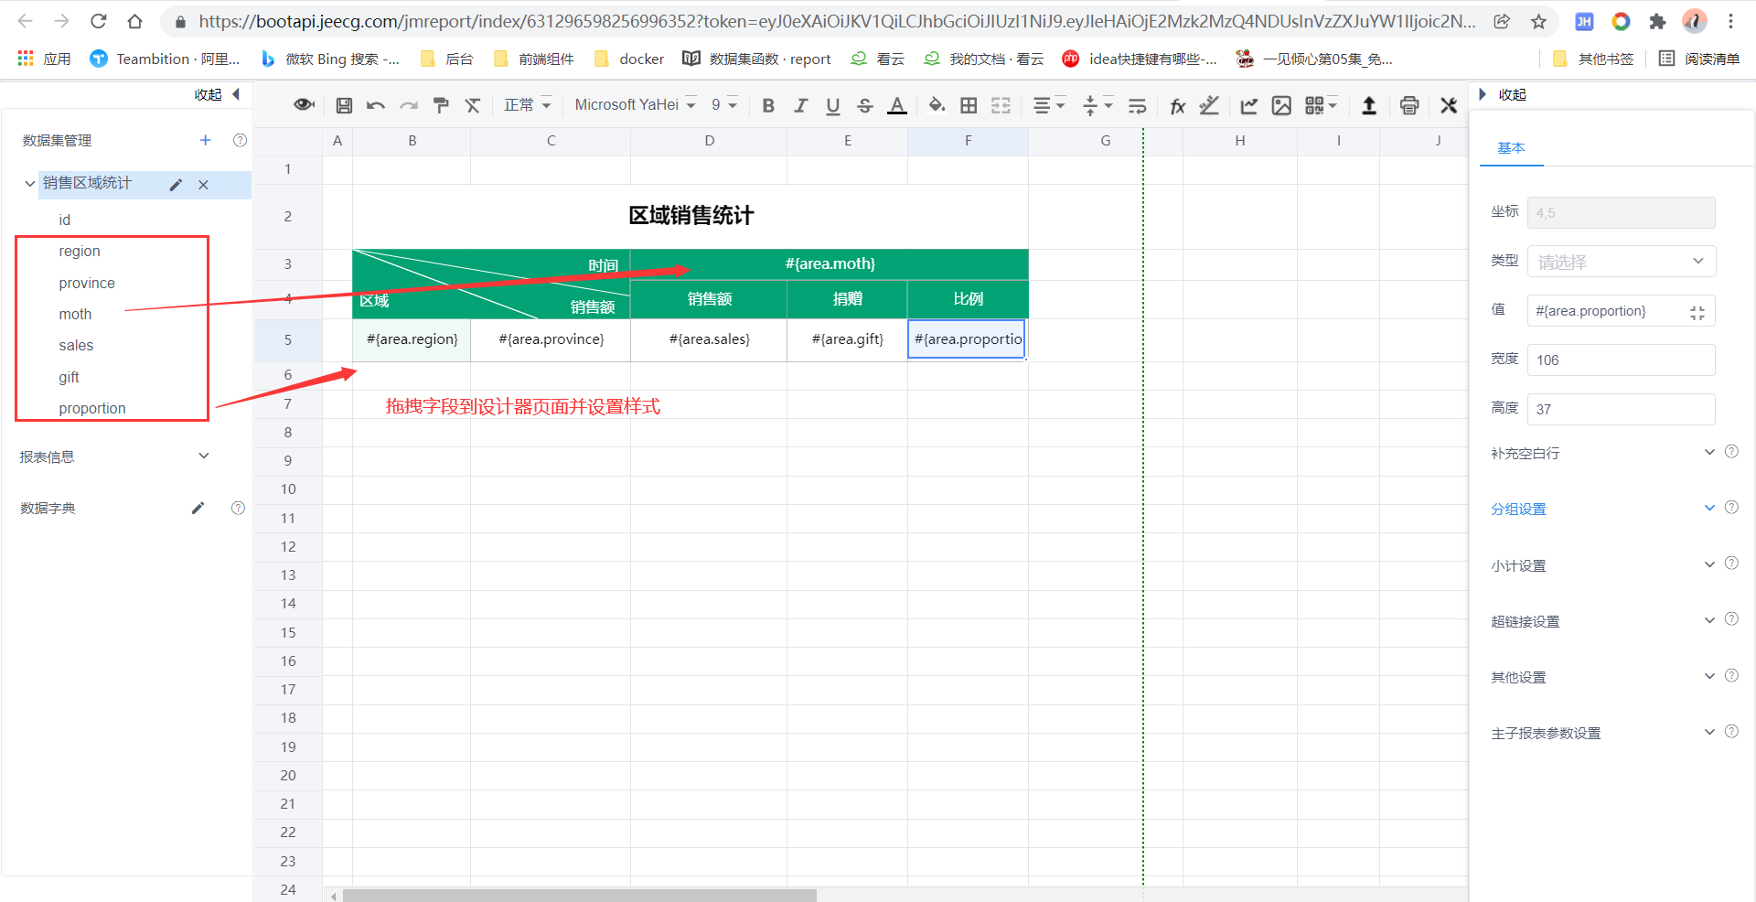
Task: Insert a chart using the chart icon
Action: (x=1248, y=105)
